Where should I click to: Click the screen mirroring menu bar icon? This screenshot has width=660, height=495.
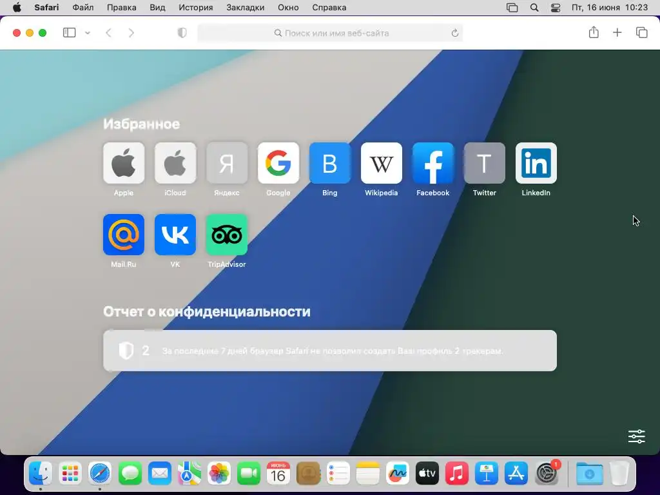click(x=512, y=8)
